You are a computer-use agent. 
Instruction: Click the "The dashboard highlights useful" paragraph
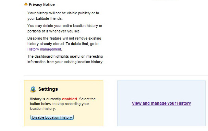tap(65, 59)
